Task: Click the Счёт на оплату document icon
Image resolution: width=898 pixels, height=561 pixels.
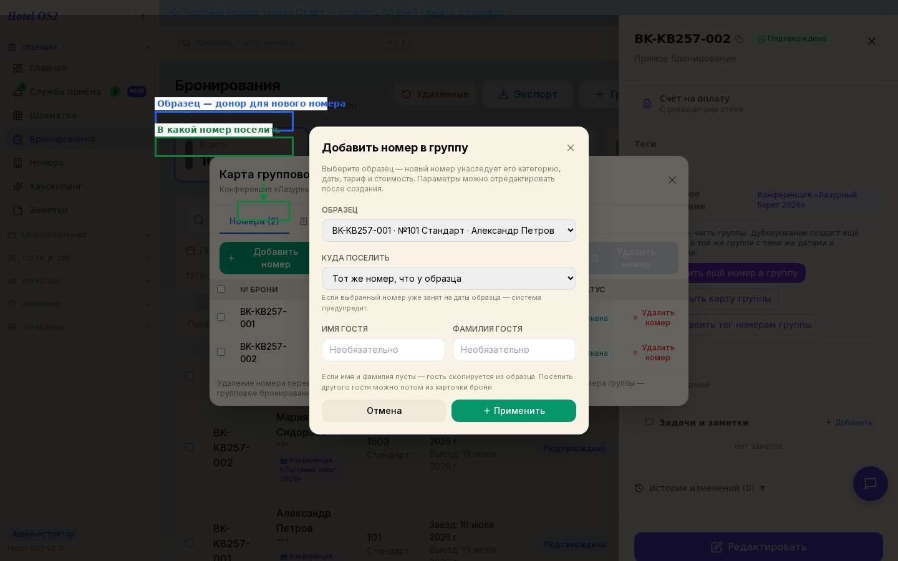Action: point(647,103)
